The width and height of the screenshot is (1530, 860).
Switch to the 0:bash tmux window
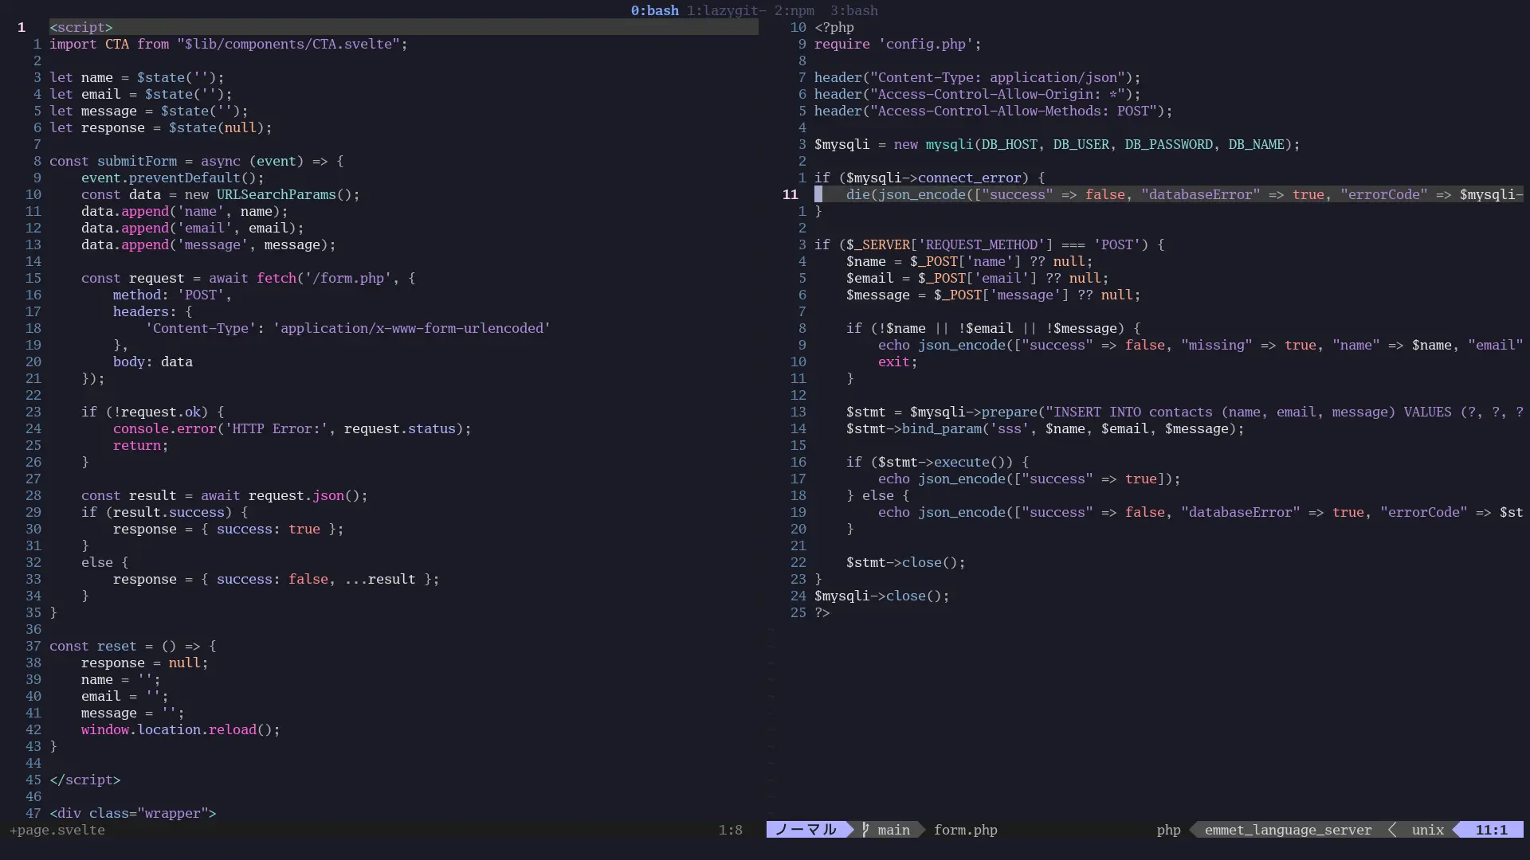coord(654,10)
